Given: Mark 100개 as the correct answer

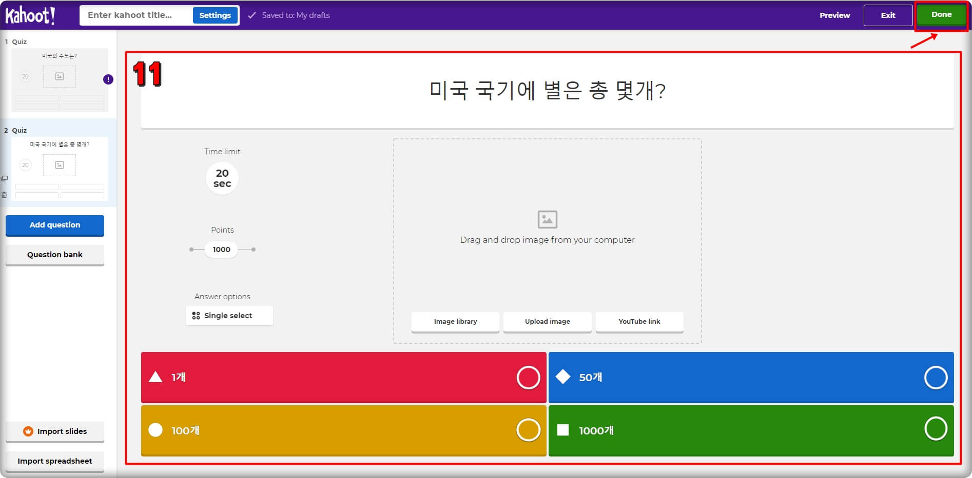Looking at the screenshot, I should point(528,430).
